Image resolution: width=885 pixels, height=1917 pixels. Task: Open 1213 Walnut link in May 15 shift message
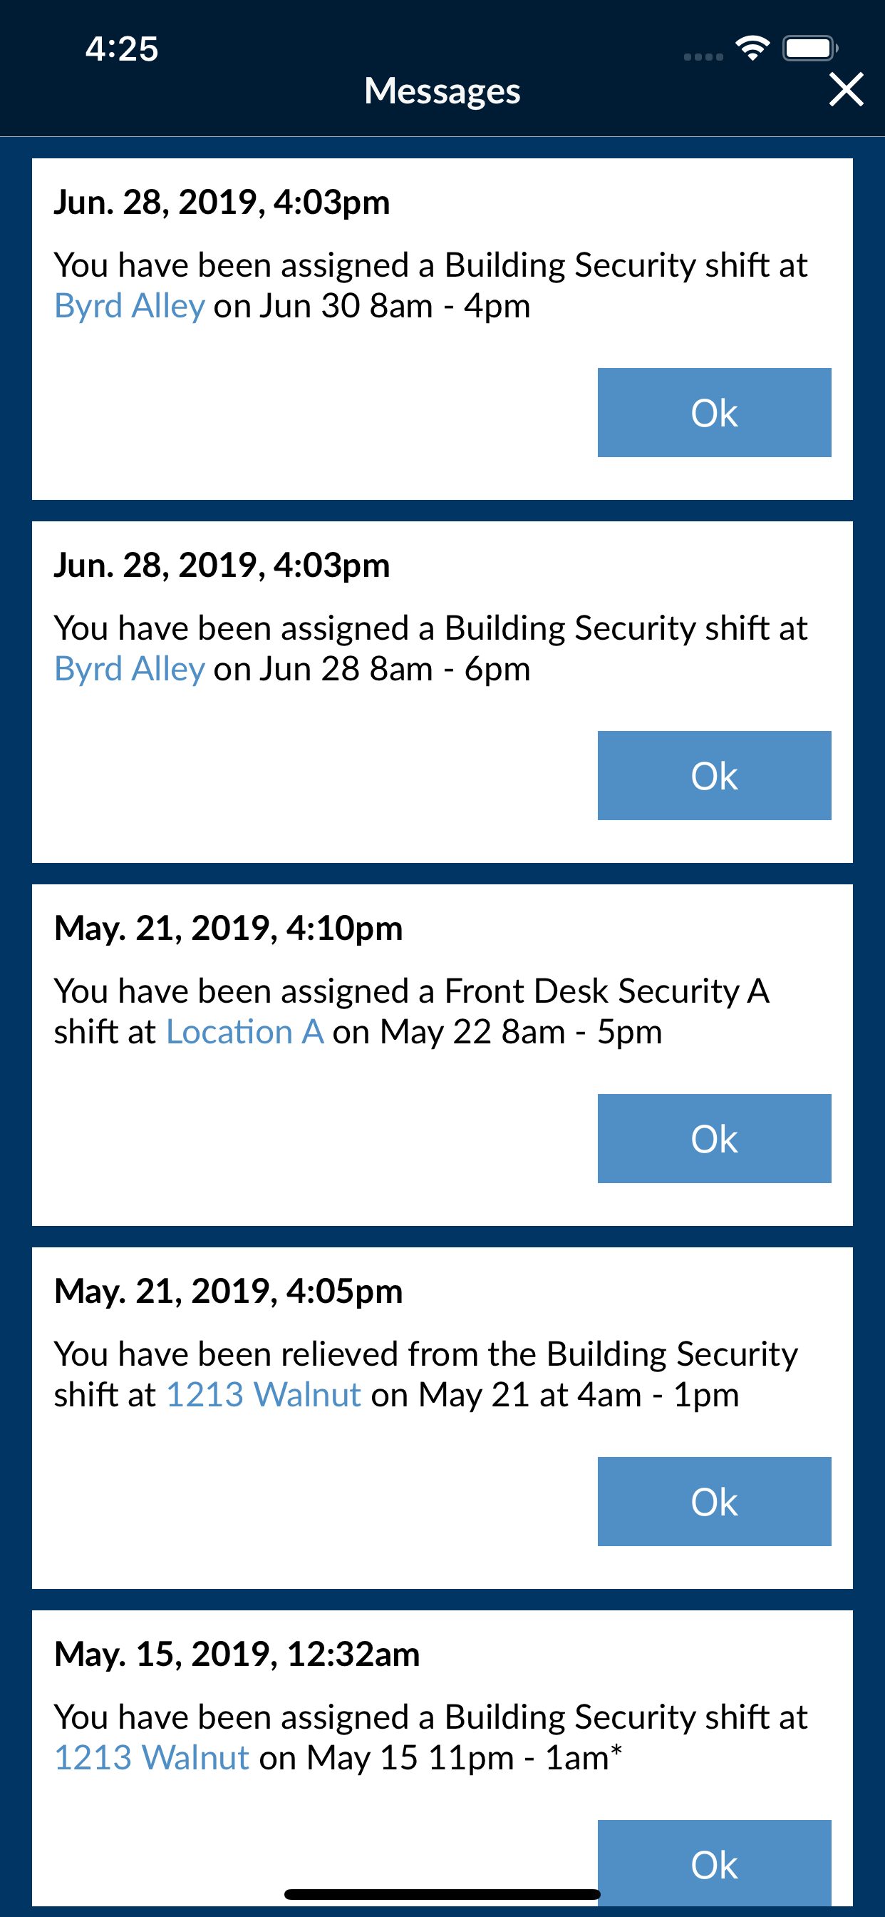click(152, 1759)
